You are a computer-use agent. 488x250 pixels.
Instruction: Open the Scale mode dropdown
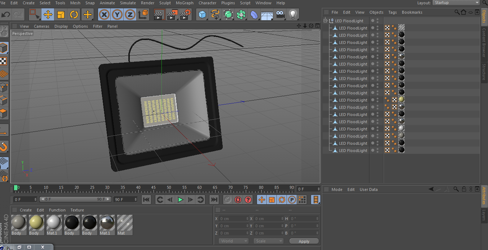(269, 241)
